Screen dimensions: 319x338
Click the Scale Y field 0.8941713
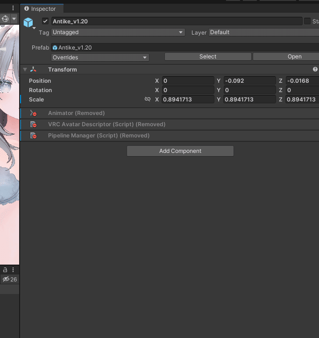tap(250, 100)
